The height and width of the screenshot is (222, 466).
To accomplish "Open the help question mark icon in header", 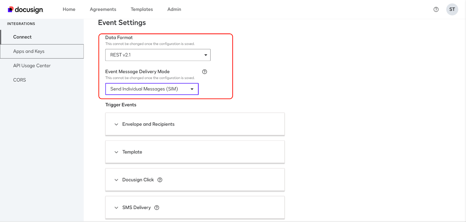I will 436,9.
